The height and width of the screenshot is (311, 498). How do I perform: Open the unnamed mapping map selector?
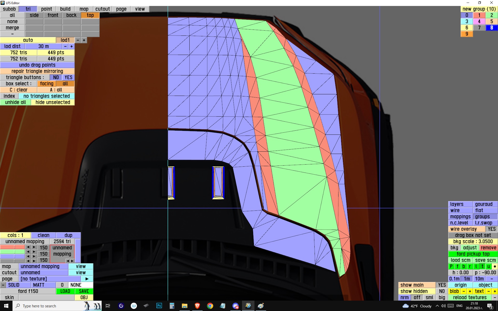pyautogui.click(x=43, y=266)
